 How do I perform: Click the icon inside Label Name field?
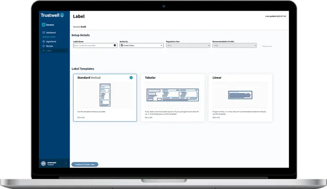[x=115, y=45]
